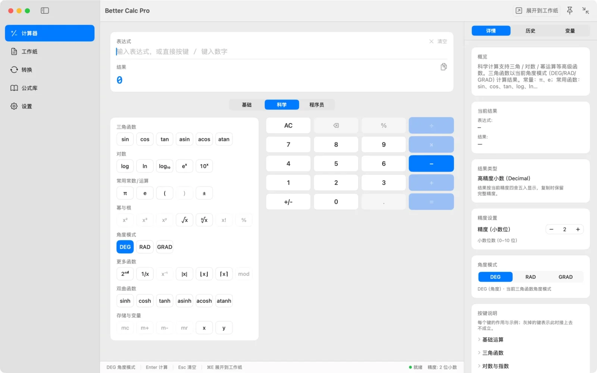Click the pin window icon
The height and width of the screenshot is (373, 597).
click(x=569, y=10)
